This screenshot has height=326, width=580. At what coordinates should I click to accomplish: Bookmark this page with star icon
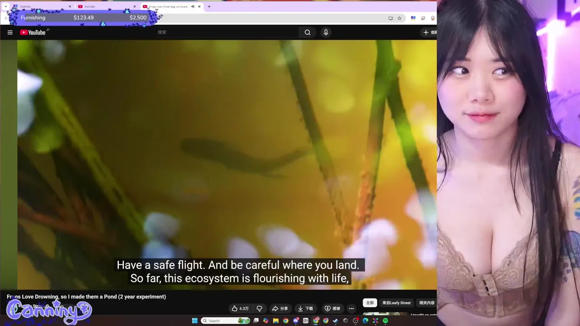(x=399, y=18)
